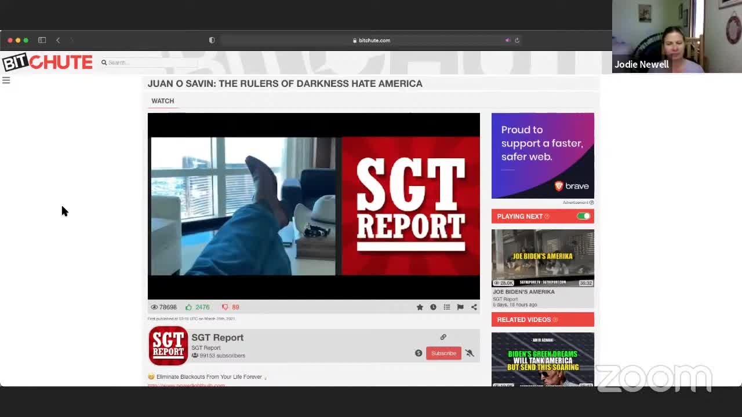Copy channel link via chain icon
The image size is (742, 417).
[443, 337]
